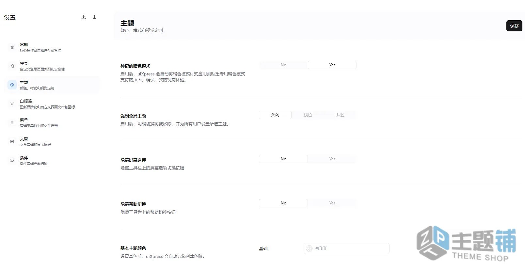525x271 pixels.
Task: Click the palette icon beside 主题
Action: pyautogui.click(x=12, y=85)
